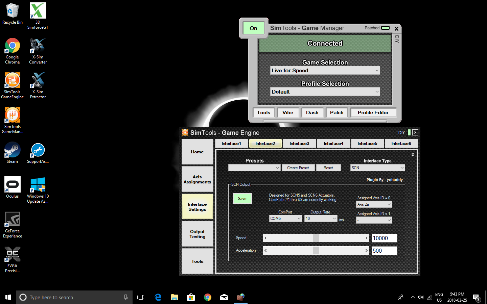Image resolution: width=487 pixels, height=304 pixels.
Task: Click the Type here to search box
Action: pos(74,297)
